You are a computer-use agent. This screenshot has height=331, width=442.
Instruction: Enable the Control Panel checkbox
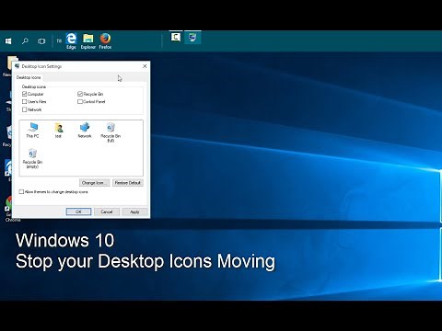(80, 102)
